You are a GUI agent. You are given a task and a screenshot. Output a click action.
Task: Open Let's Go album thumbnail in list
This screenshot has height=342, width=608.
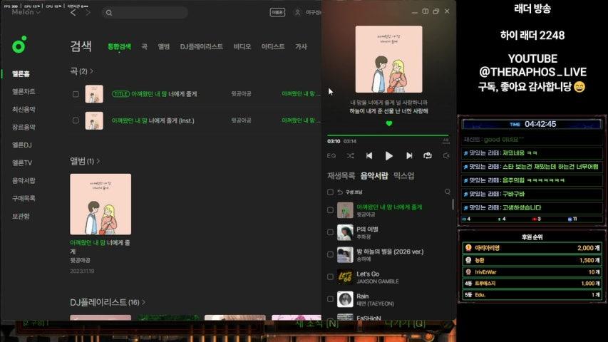345,277
